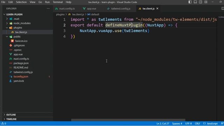The image size is (224, 126).
Task: Change encoding via UTF-8
Action: point(188,124)
